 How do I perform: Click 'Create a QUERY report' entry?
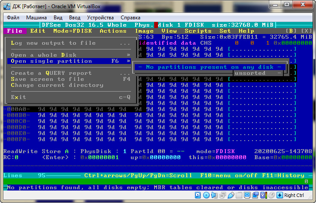click(51, 73)
